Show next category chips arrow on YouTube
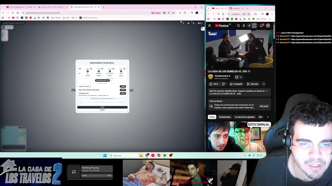Image resolution: width=332 pixels, height=186 pixels. click(268, 117)
